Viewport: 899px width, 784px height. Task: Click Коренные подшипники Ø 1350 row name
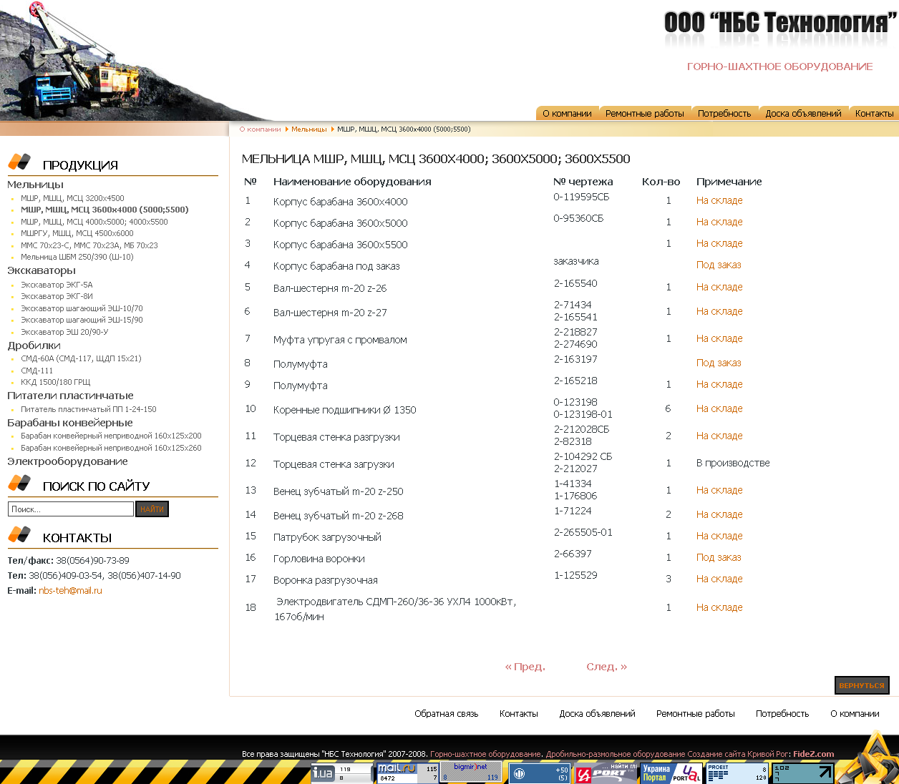click(x=344, y=410)
